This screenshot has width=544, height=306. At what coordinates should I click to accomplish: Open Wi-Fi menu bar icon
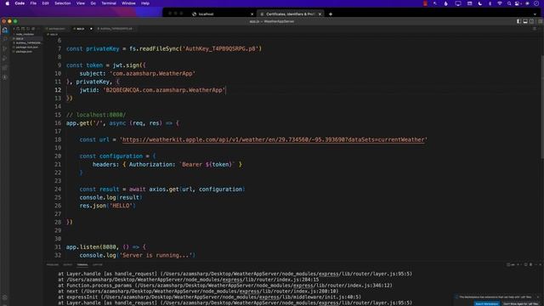500,3
